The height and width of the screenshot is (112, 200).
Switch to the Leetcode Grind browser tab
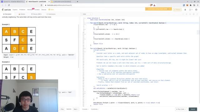click(62, 2)
